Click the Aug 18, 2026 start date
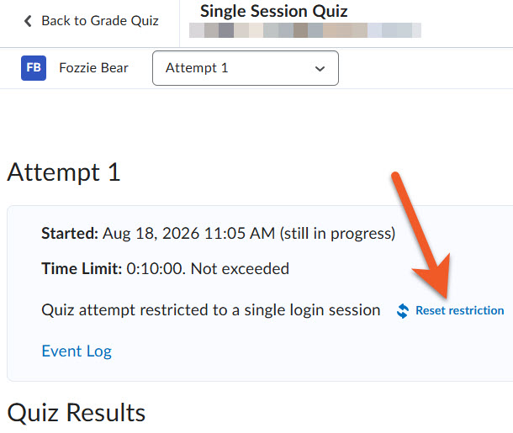 [151, 234]
